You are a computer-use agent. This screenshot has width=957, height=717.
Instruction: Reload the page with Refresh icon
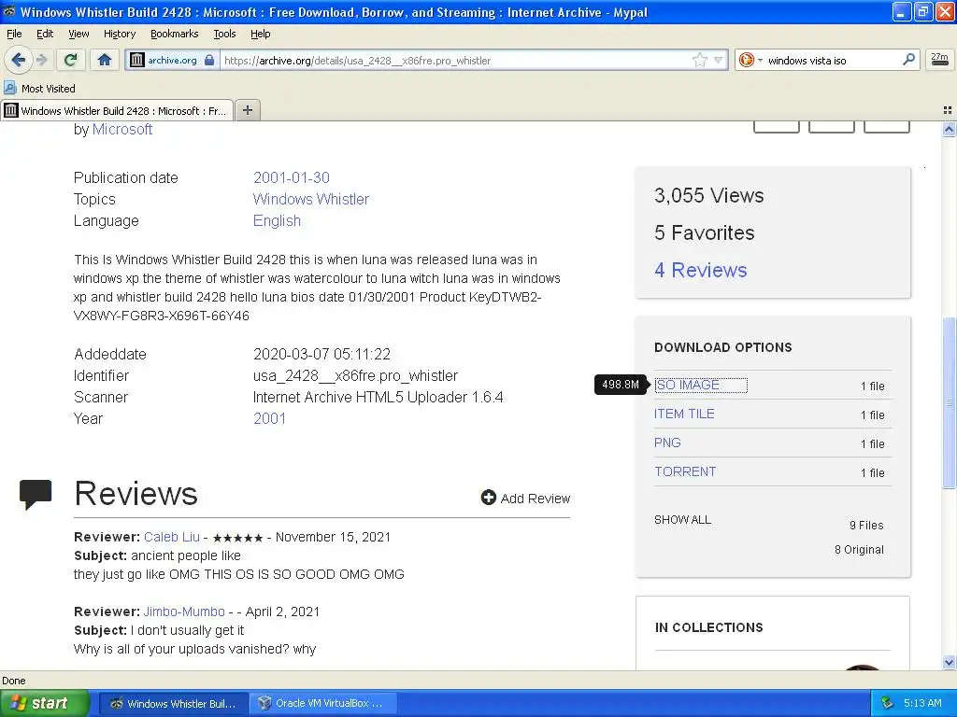(x=70, y=60)
